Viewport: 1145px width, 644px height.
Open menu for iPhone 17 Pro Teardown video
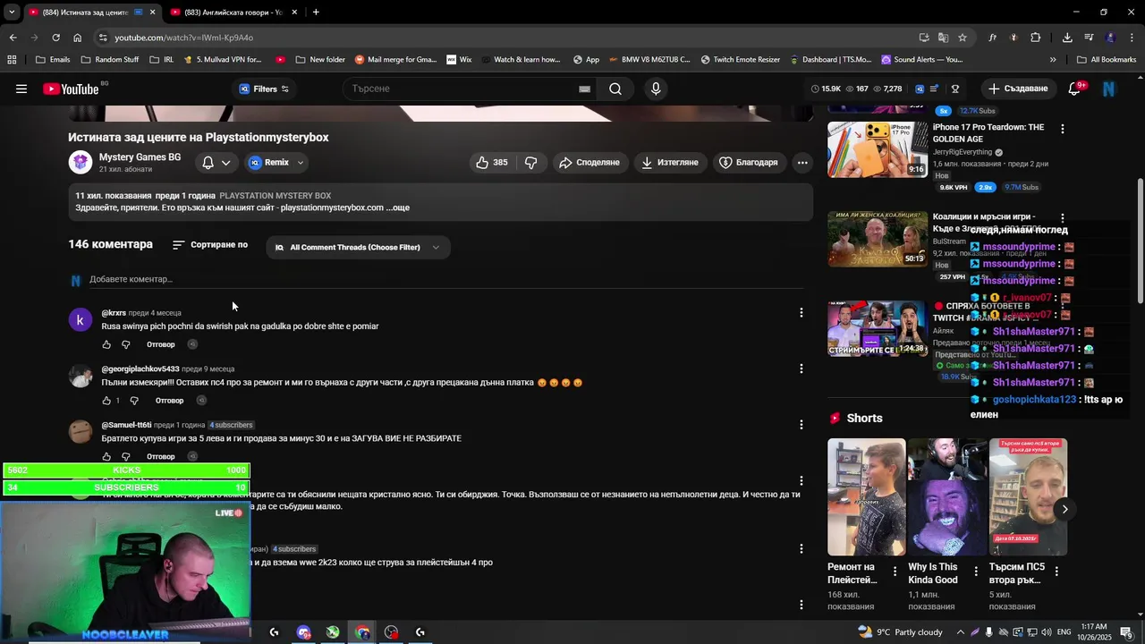[x=1062, y=129]
